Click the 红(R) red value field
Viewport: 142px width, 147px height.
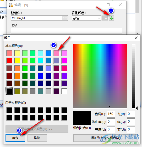131,114
